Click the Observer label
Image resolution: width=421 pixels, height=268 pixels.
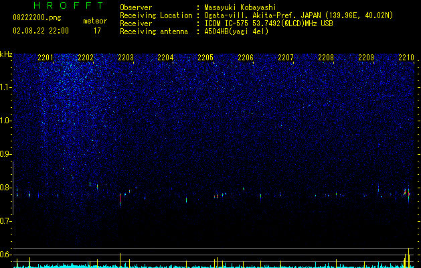click(x=136, y=7)
